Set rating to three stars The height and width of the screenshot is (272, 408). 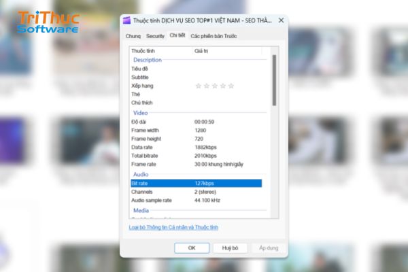[215, 86]
